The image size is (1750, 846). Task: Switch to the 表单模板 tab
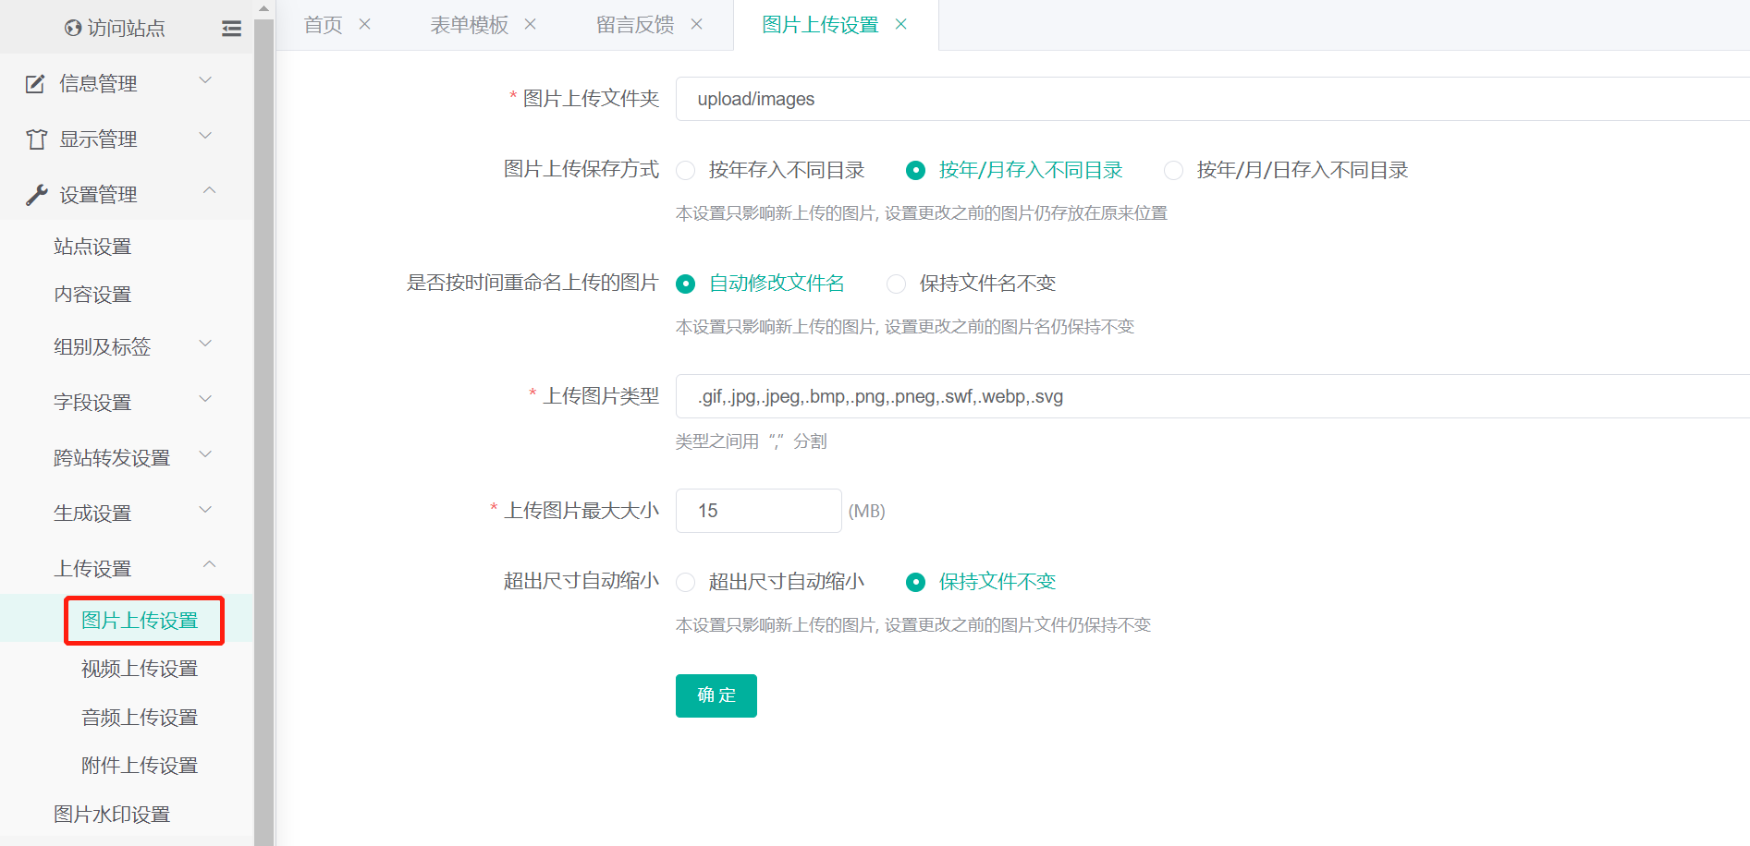[x=469, y=25]
